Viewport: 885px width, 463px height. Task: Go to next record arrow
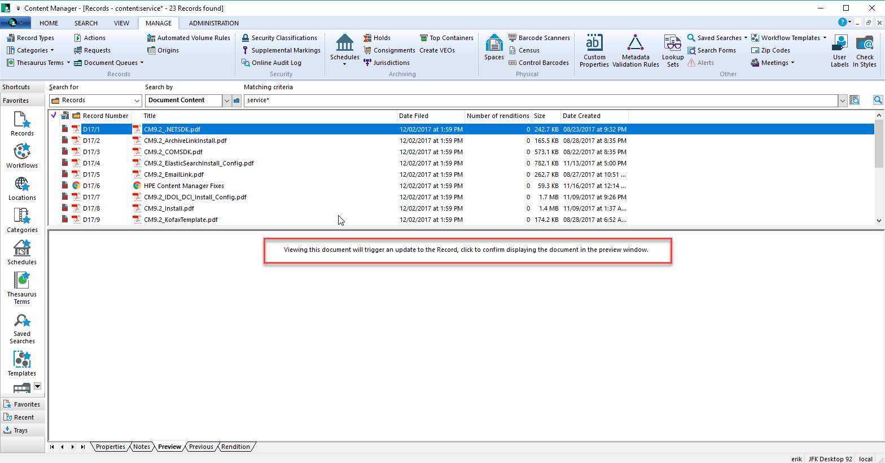click(x=73, y=447)
